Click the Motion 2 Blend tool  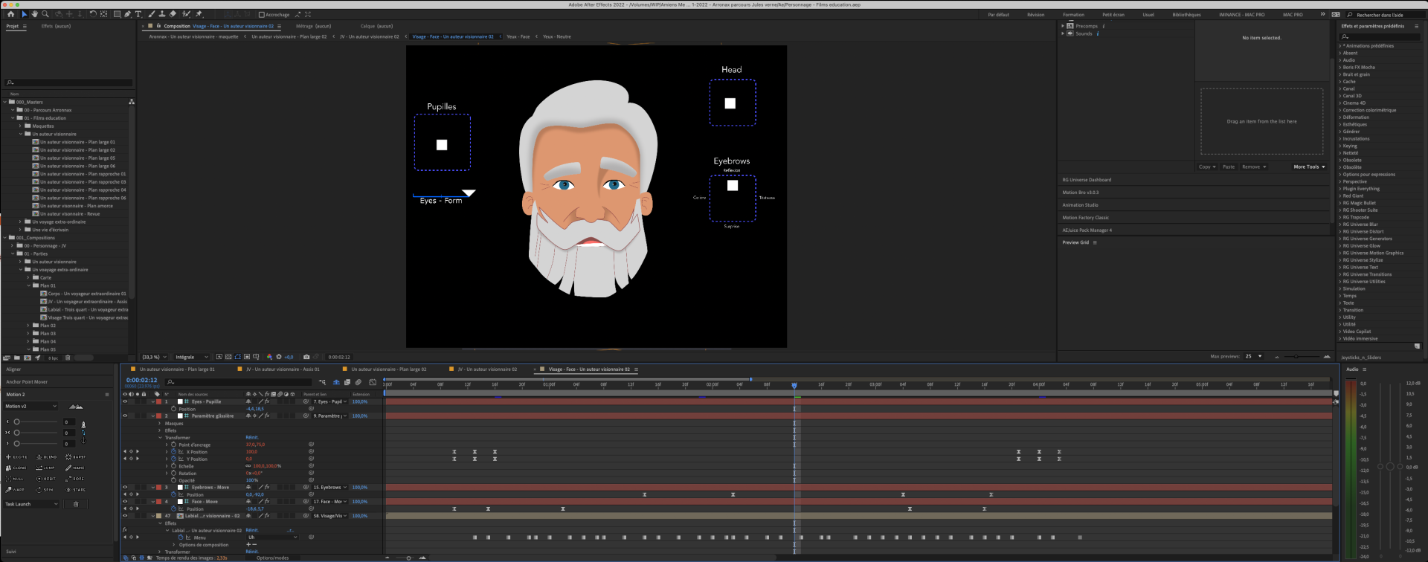pos(46,457)
